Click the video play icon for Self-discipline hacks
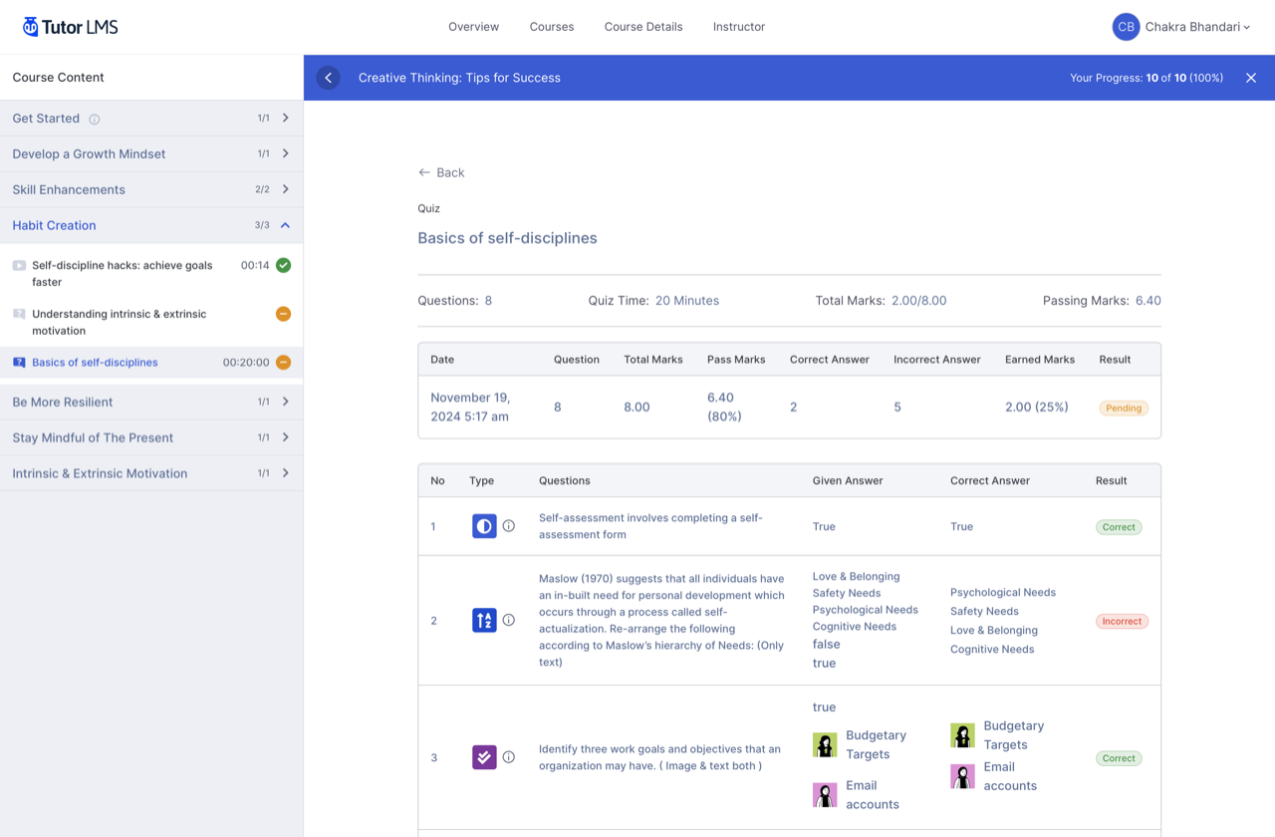This screenshot has width=1275, height=837. [x=17, y=265]
